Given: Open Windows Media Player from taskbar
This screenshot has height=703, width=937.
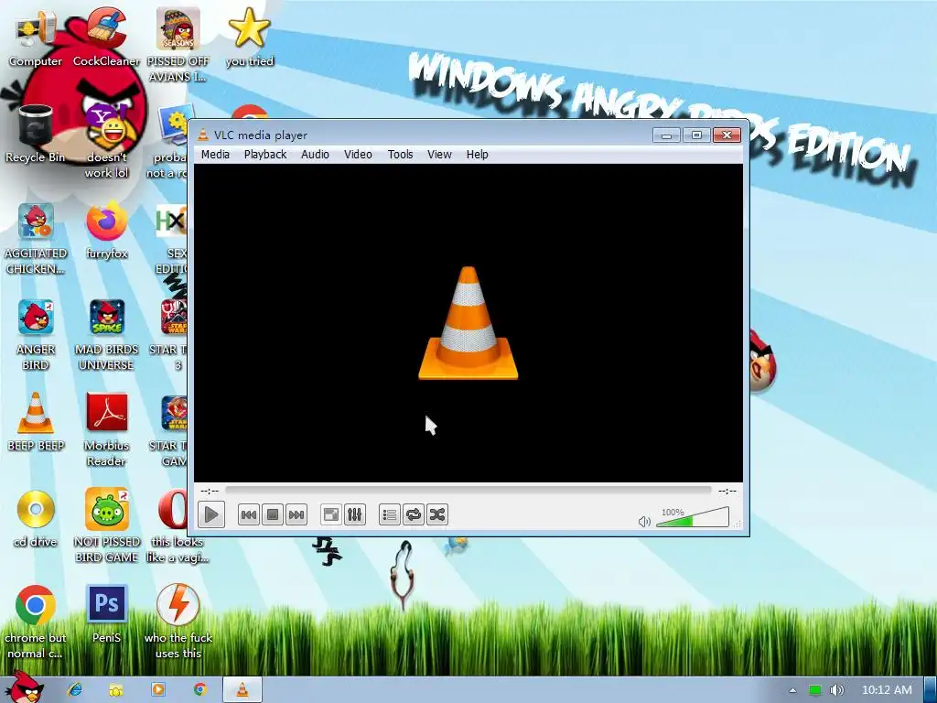Looking at the screenshot, I should pos(157,689).
